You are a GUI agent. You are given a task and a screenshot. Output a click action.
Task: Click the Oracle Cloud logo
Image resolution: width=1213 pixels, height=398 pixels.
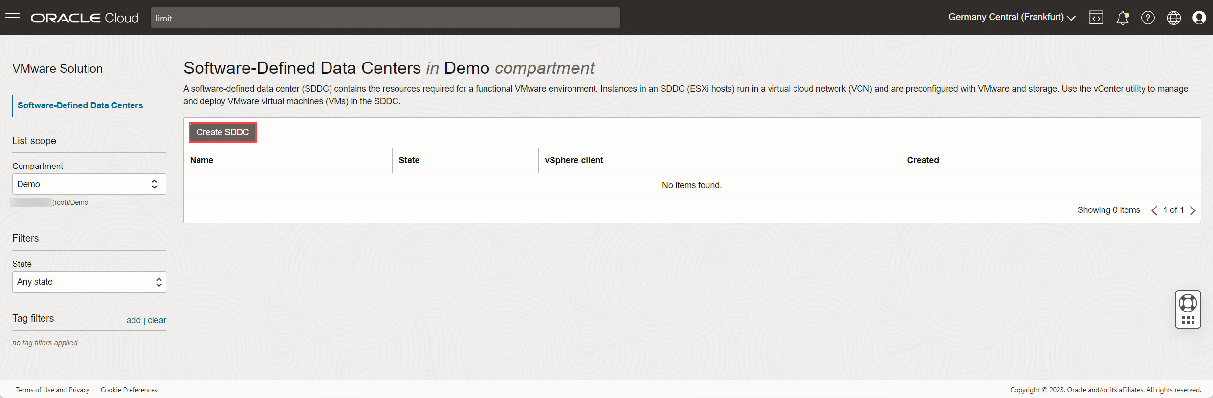tap(85, 18)
